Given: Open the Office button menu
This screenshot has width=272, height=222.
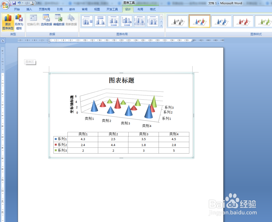Looking at the screenshot, I should (x=5, y=5).
